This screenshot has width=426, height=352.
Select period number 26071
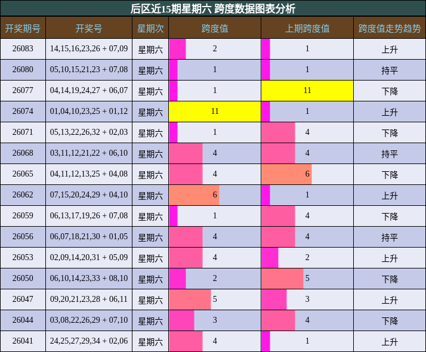point(23,132)
